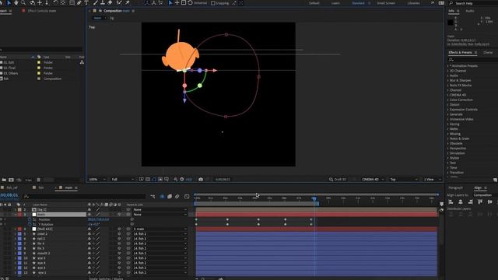
Task: Switch to the fish_ref timeline tab
Action: (x=12, y=187)
